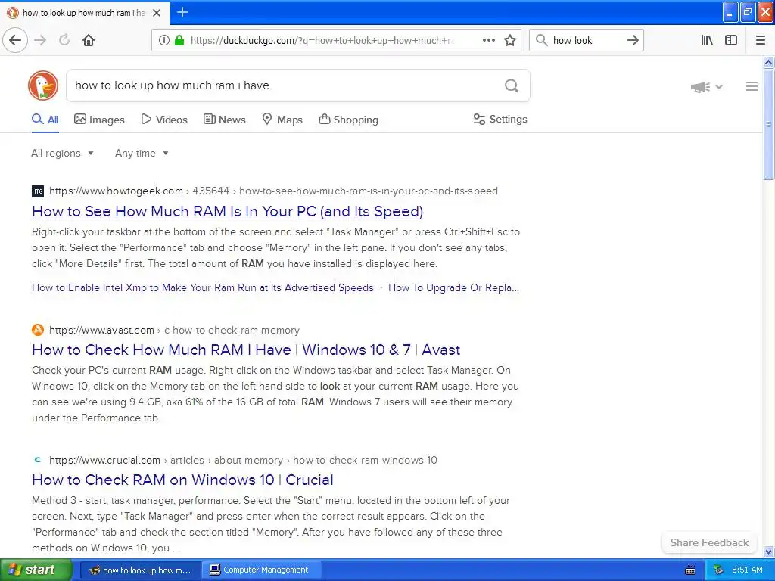
Task: Open search Settings
Action: point(500,119)
